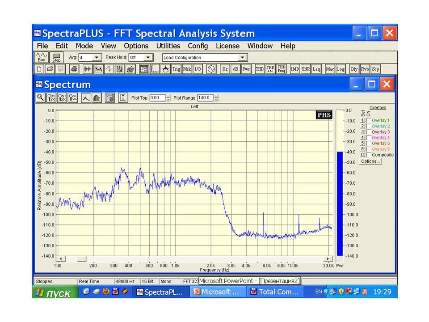Click the Trig toolbar button
429x322 pixels.
click(x=176, y=69)
